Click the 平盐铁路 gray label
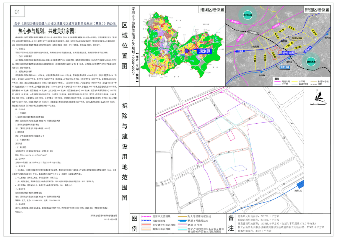 (253, 32)
